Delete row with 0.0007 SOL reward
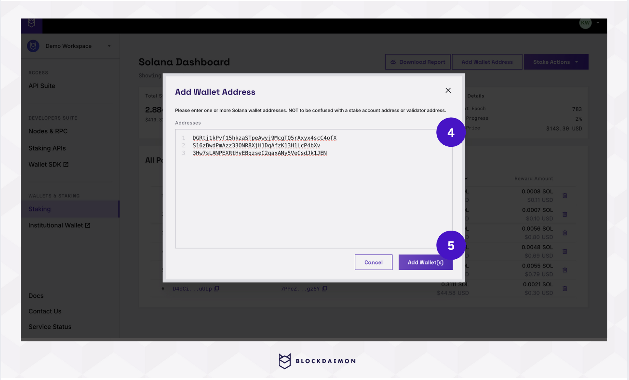Image resolution: width=629 pixels, height=380 pixels. [x=565, y=214]
